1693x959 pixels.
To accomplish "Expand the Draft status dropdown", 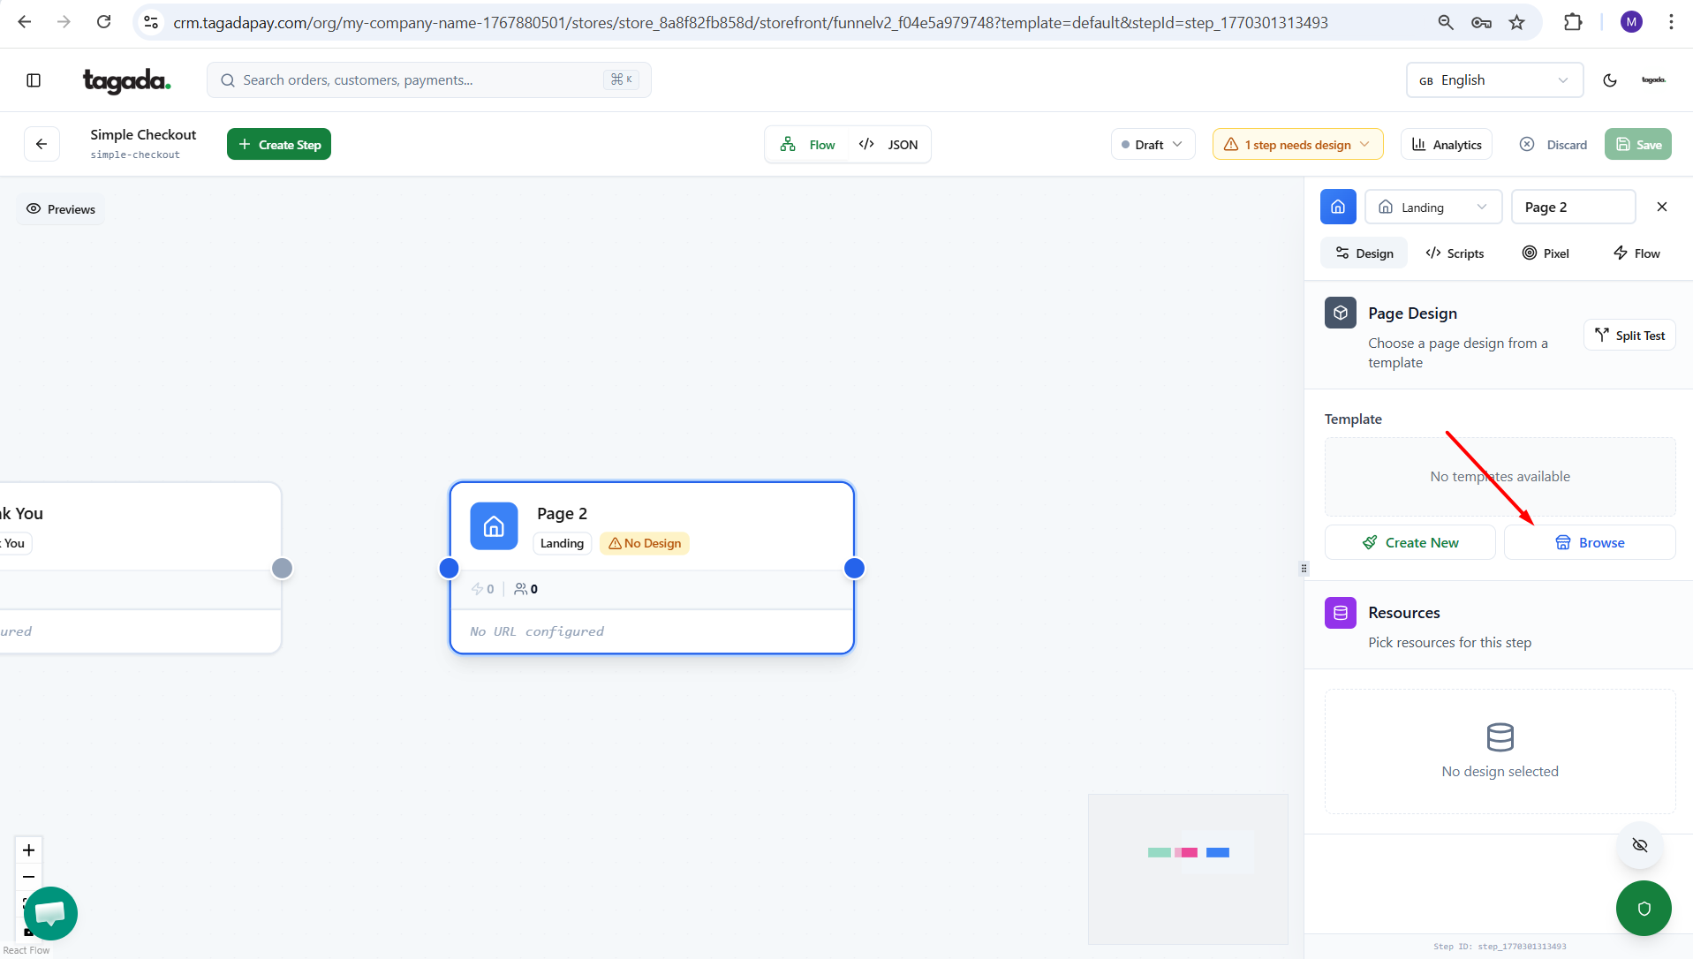I will tap(1152, 145).
